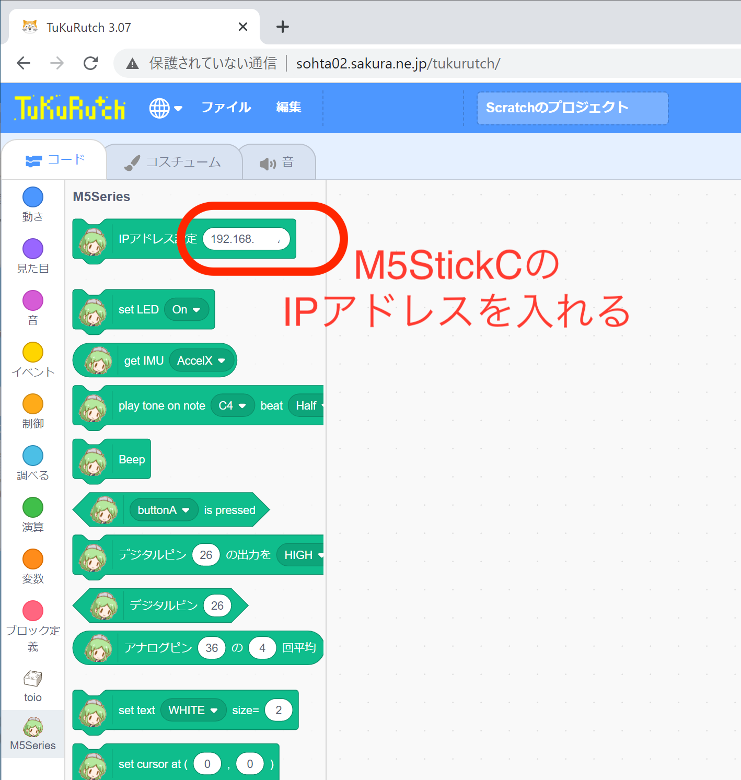Open the globe language menu
741x780 pixels.
[166, 108]
